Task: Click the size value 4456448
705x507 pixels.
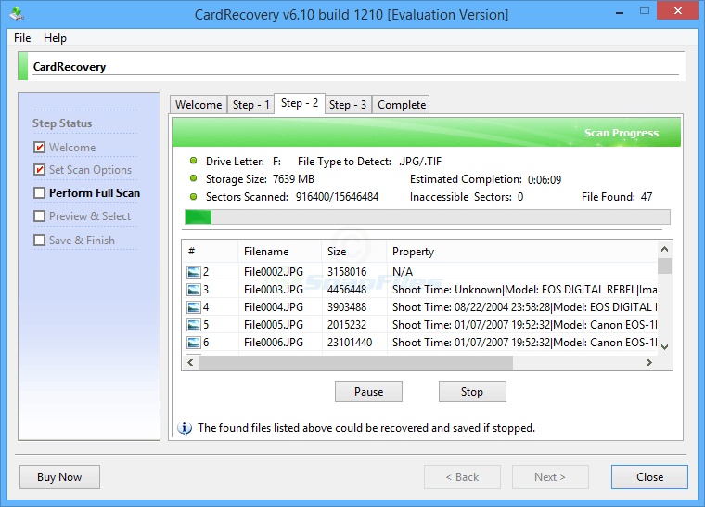Action: point(347,290)
